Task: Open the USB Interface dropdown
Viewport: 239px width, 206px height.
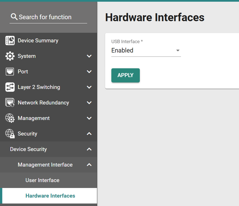Action: click(x=146, y=51)
